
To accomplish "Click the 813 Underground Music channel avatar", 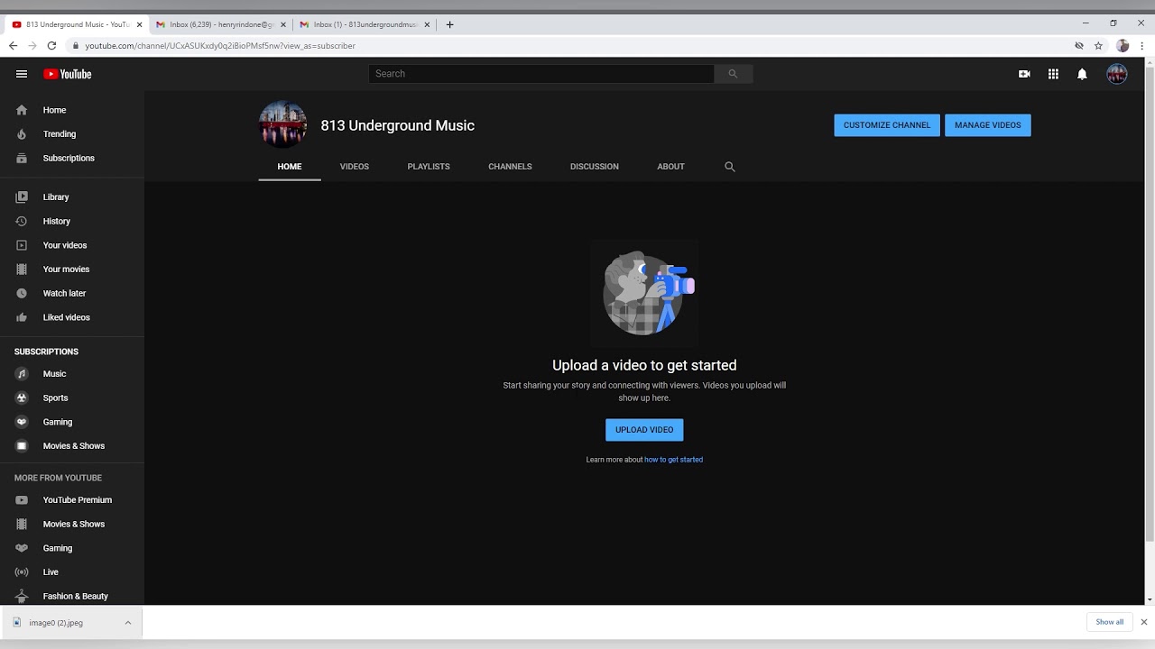I will coord(282,124).
